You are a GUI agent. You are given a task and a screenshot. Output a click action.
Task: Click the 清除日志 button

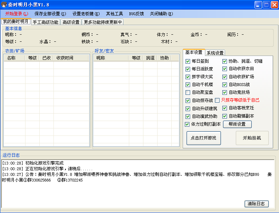(256, 204)
